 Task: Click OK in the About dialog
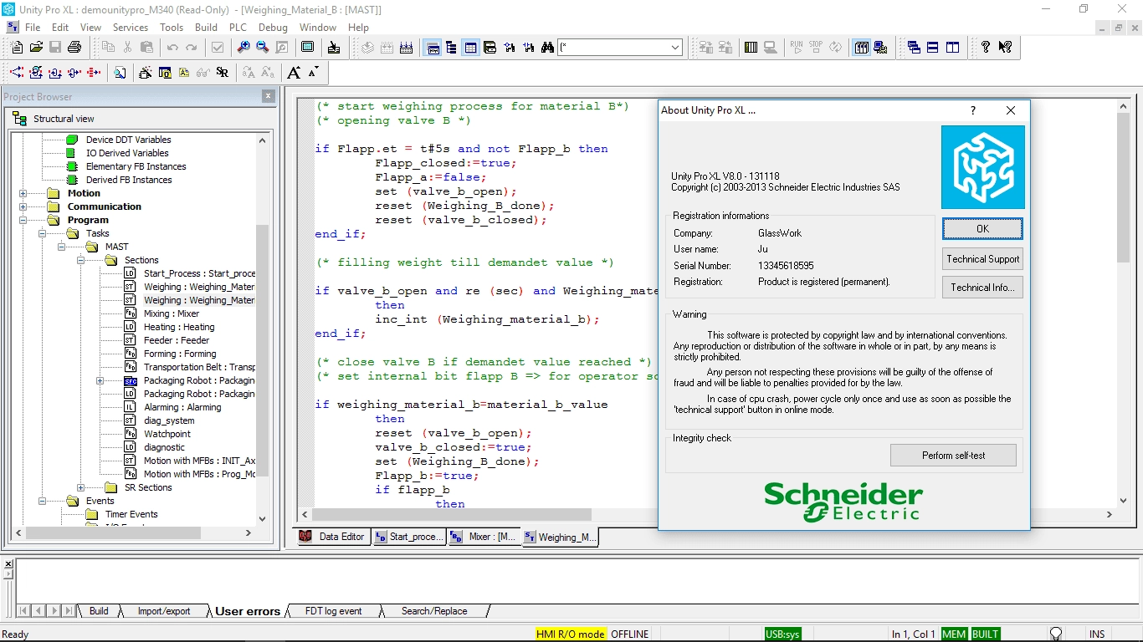(982, 229)
